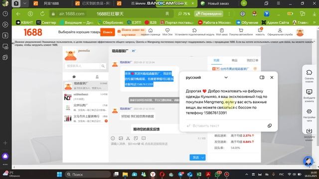Click the address bar air.1688.com
Viewport: 319px width, 179px height.
tap(72, 14)
